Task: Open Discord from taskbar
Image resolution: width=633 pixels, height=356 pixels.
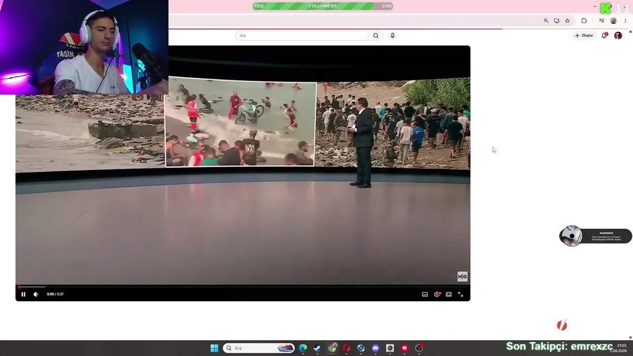Action: click(375, 348)
